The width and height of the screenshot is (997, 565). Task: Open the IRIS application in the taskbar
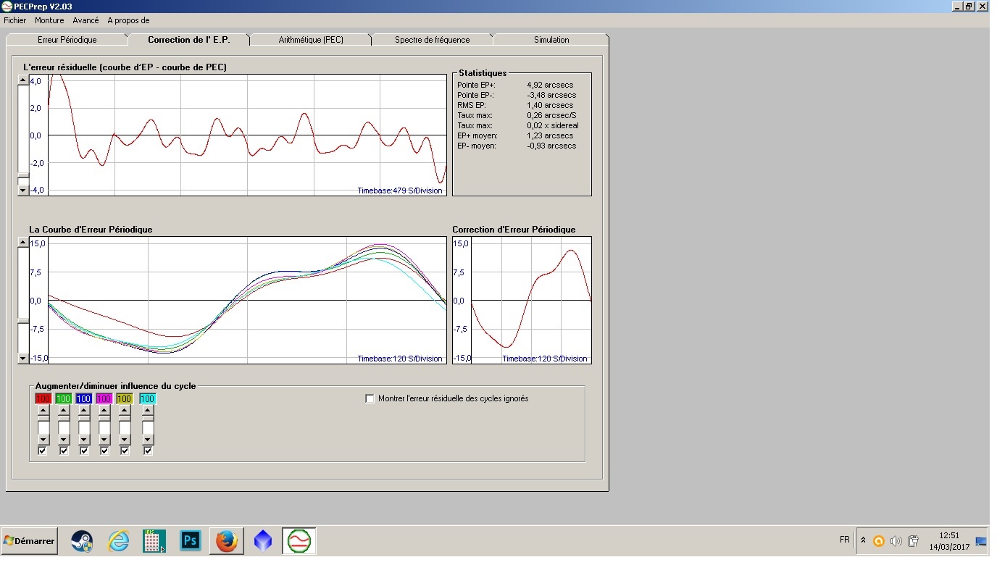154,541
